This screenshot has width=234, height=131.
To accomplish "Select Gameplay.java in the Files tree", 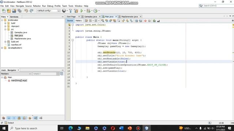I will click(x=20, y=32).
